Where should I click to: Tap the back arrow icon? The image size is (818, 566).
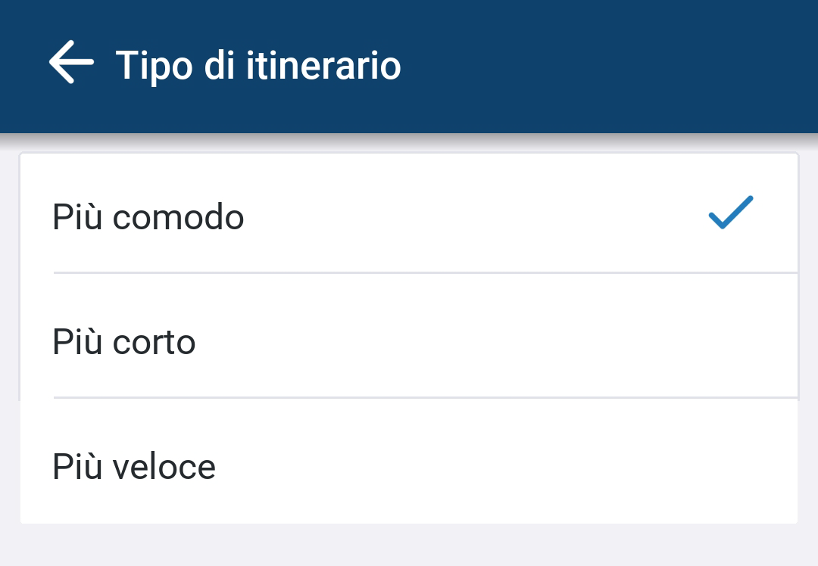pos(71,63)
